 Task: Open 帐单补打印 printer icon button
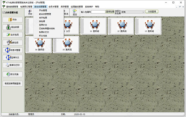click(x=7, y=65)
